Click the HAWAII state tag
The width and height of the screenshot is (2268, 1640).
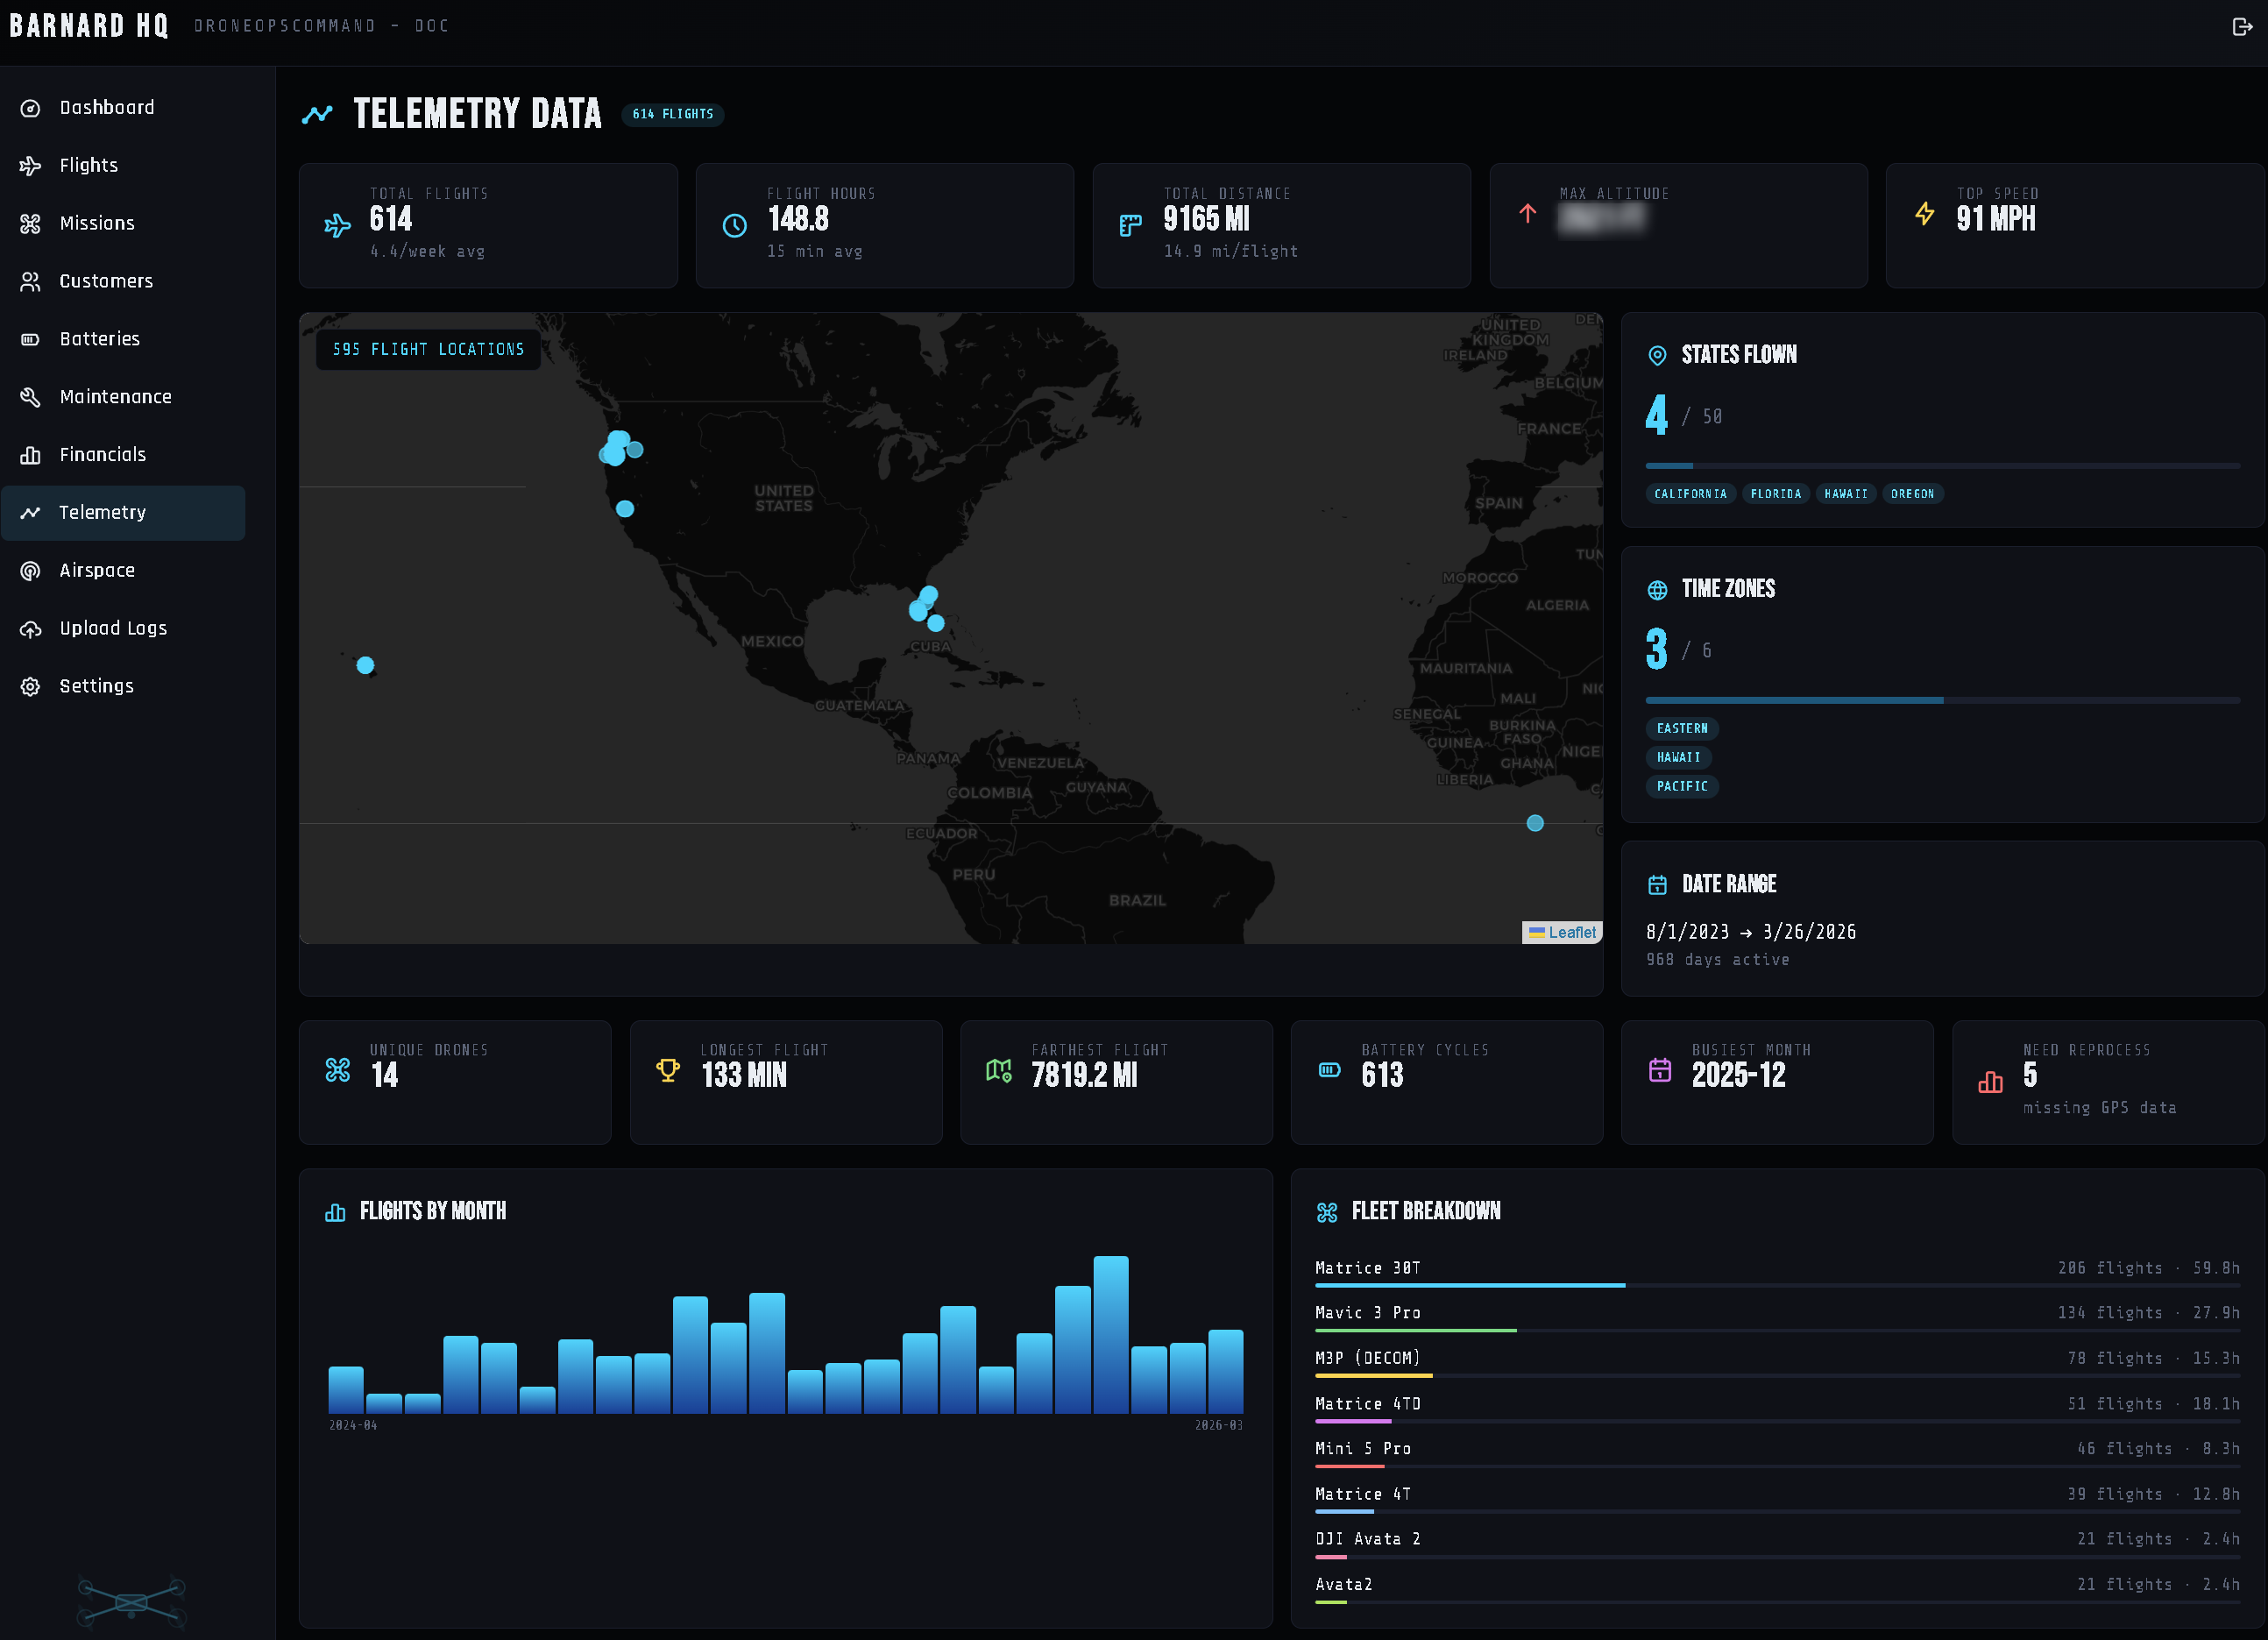pos(1845,494)
